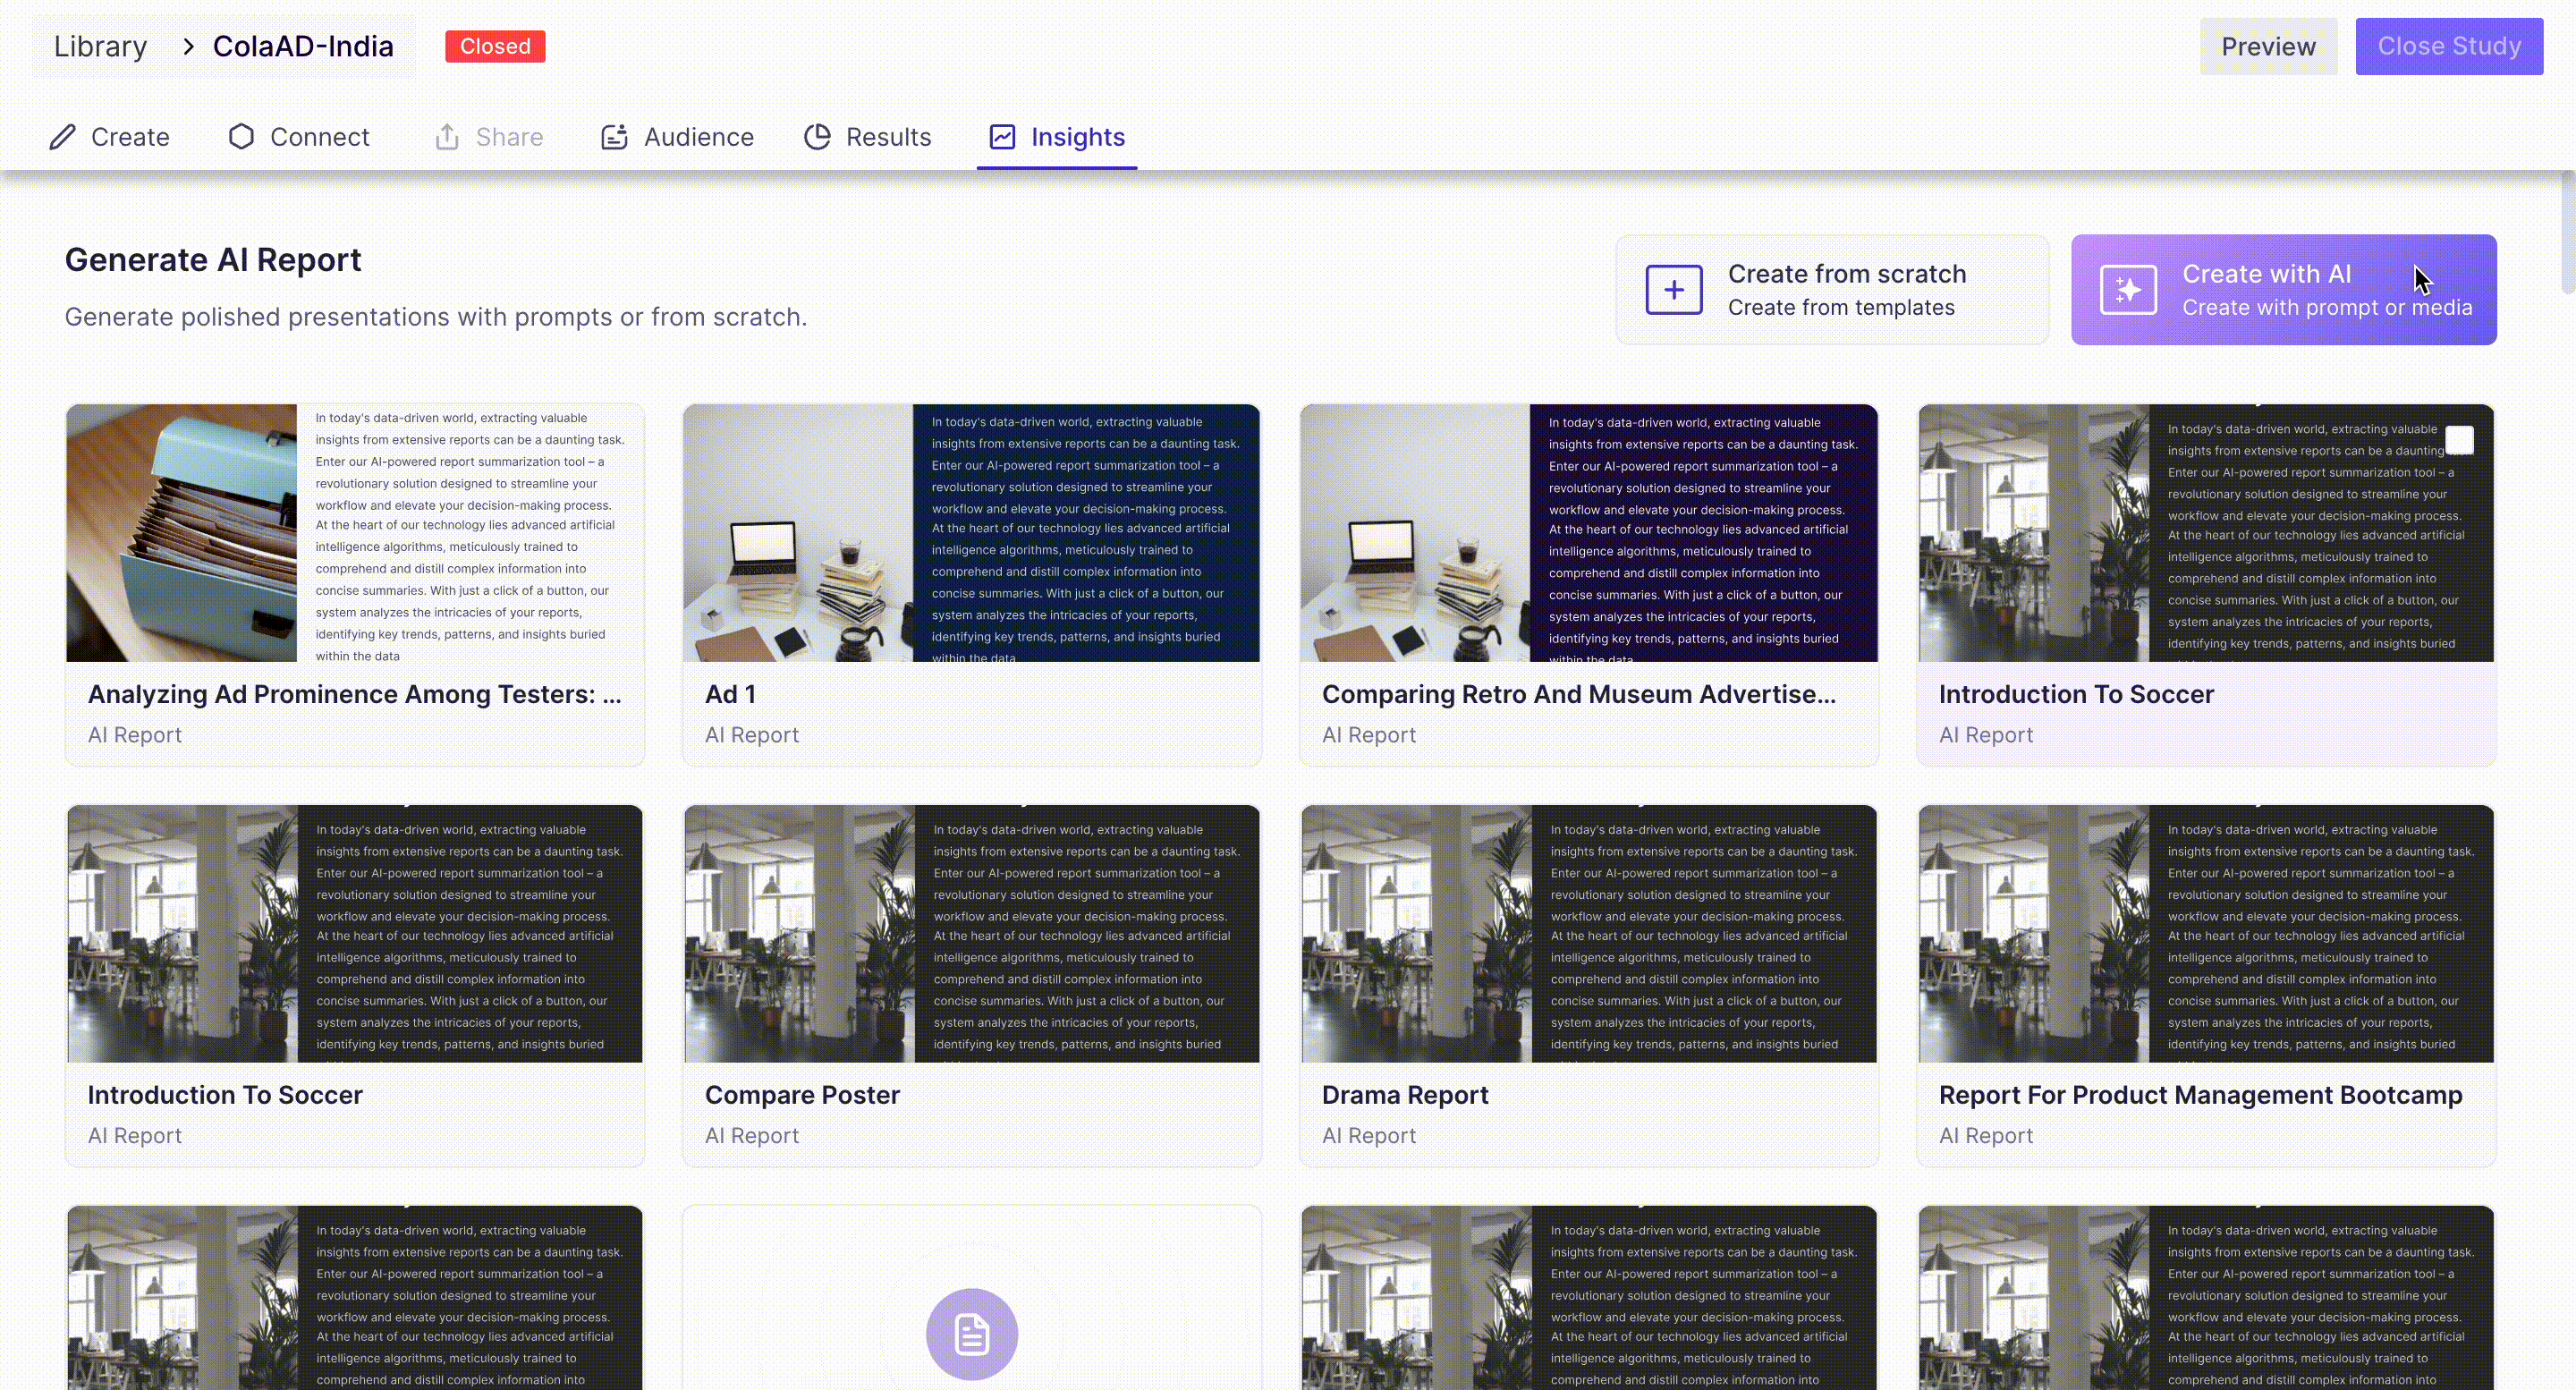Screen dimensions: 2576x1390
Task: Open Analyzing Ad Prominence Among Testers report thumbnail
Action: 355,533
